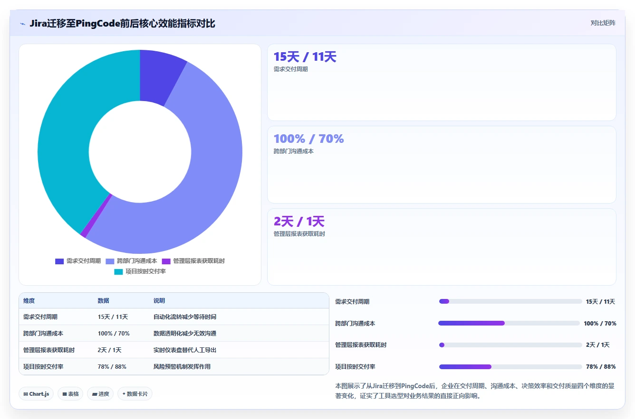Screen dimensions: 635x419
Task: Click 需求交付周期 progress bar
Action: [x=510, y=301]
